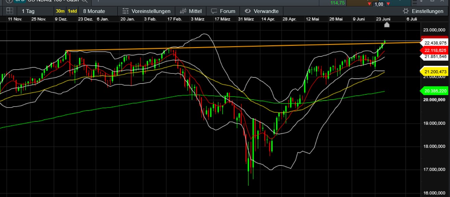The image size is (450, 197).
Task: Switch to the 30m quick interval
Action: (x=60, y=11)
